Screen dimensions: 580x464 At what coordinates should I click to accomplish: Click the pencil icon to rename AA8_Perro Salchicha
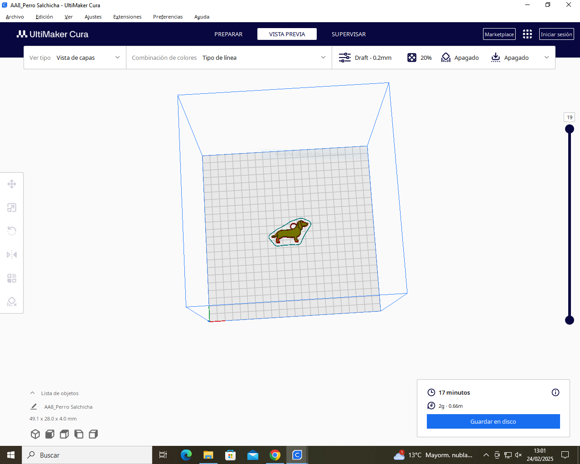point(34,406)
